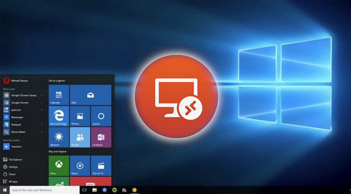Screen dimensions: 351x194
Task: Click the 'Life at a glance' group header
Action: click(x=56, y=81)
